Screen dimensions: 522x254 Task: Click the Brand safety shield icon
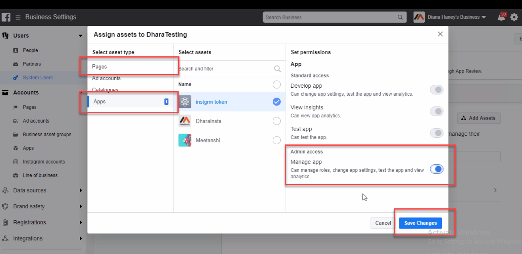point(6,206)
